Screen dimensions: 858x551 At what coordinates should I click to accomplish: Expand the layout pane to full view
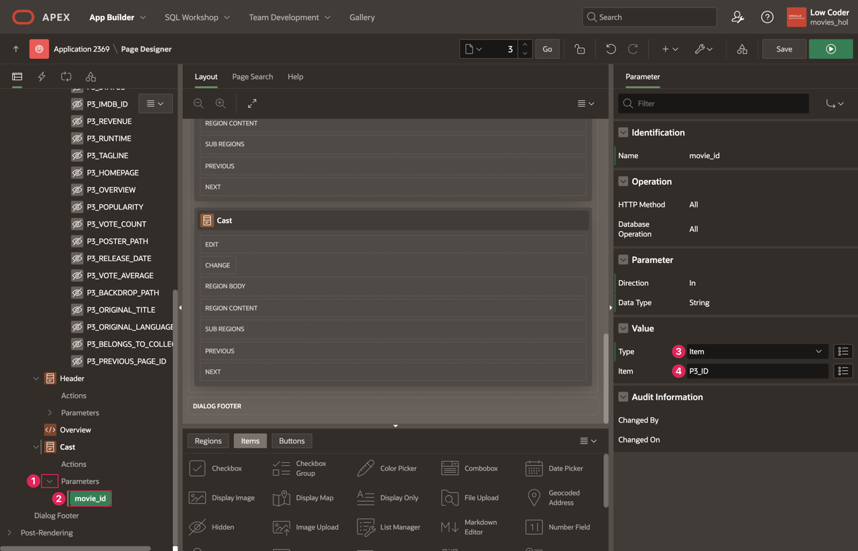coord(252,104)
